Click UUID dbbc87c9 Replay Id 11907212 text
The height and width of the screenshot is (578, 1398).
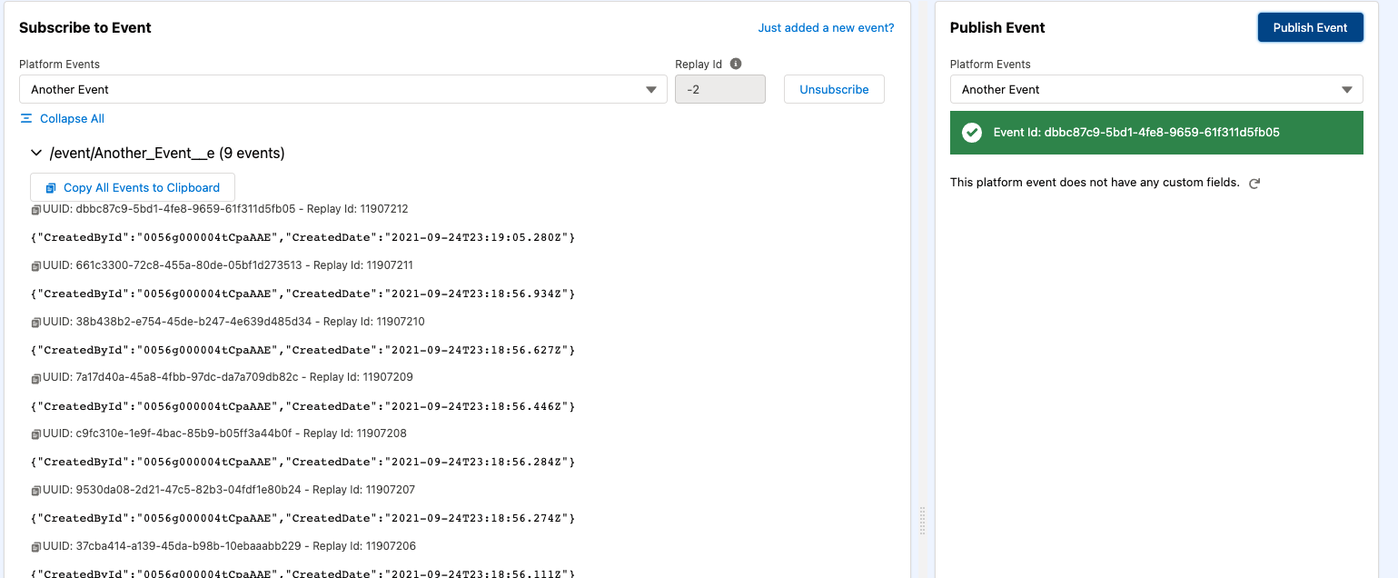coord(225,209)
